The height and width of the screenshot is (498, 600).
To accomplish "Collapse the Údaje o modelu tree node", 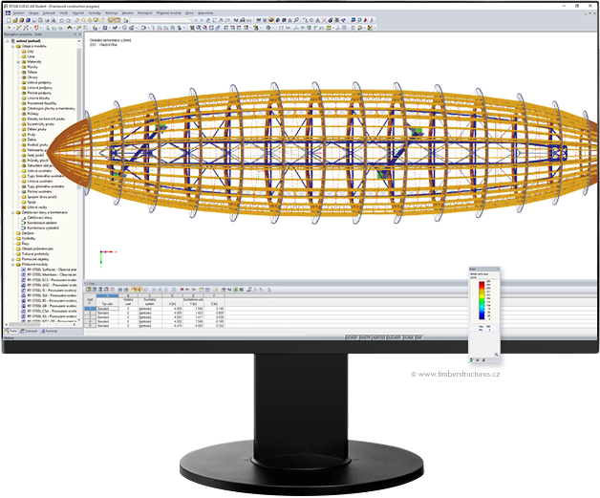I will click(12, 46).
